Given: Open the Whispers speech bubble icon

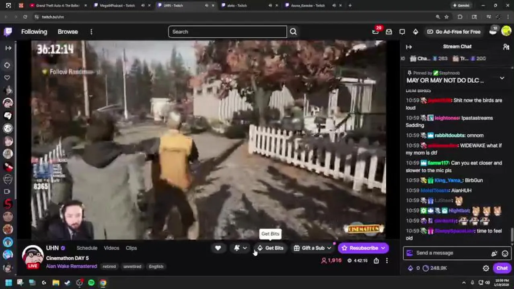Looking at the screenshot, I should 402,32.
